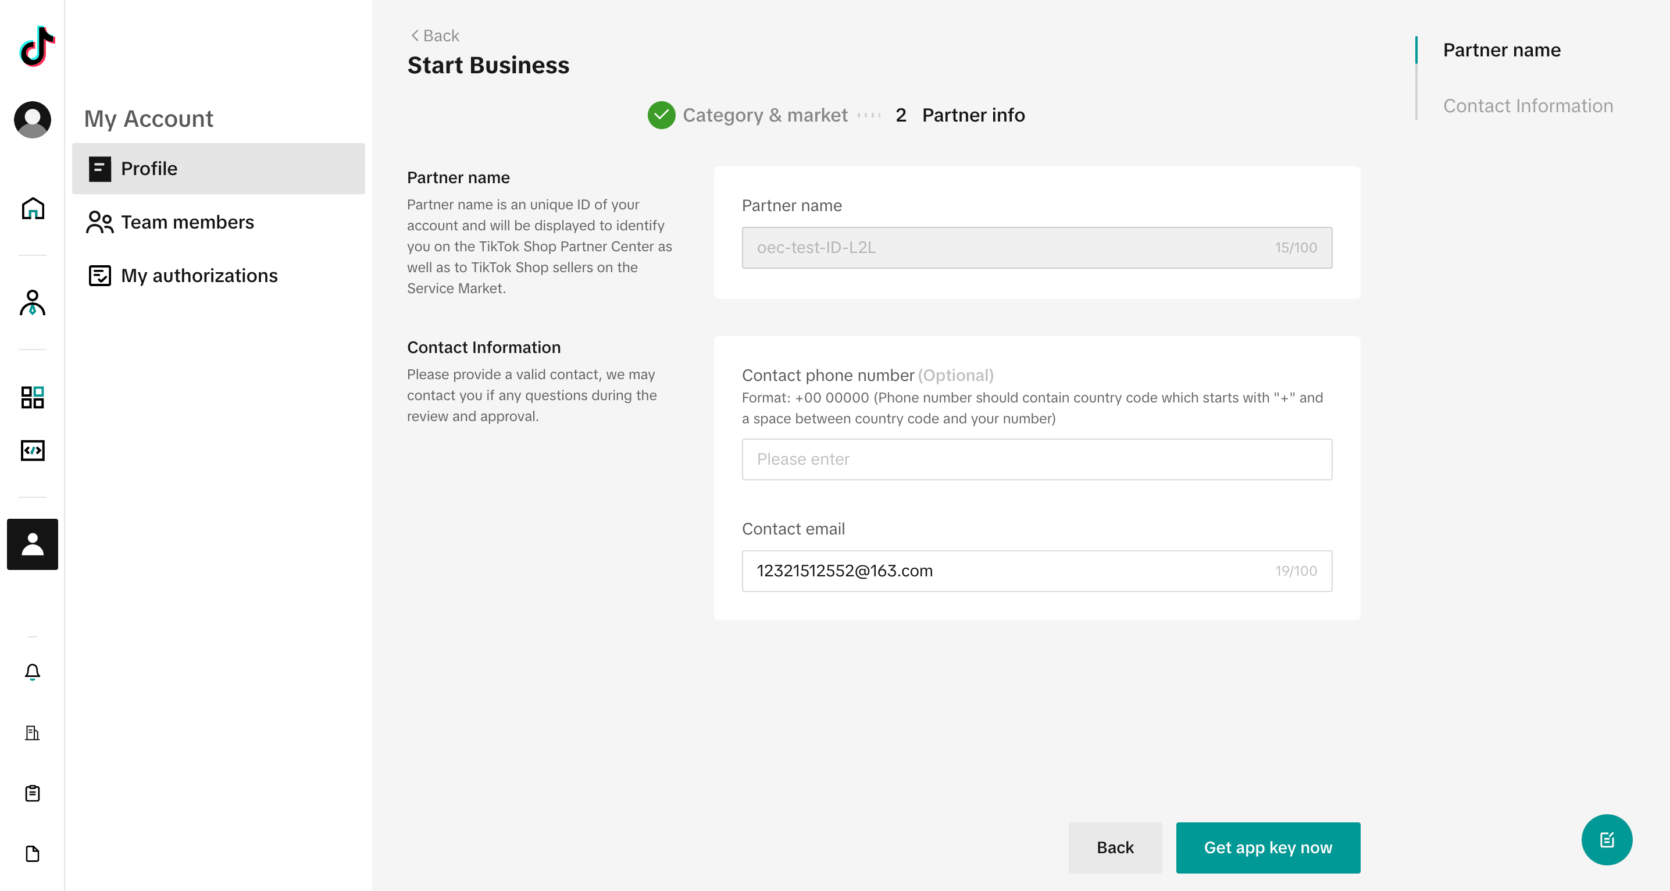This screenshot has height=891, width=1670.
Task: Open the partner person icon with tie
Action: tap(33, 303)
